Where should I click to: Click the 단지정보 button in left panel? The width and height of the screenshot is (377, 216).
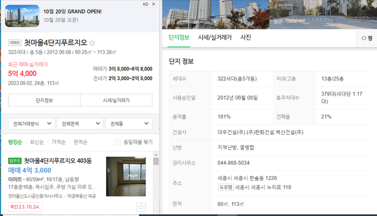pyautogui.click(x=44, y=100)
